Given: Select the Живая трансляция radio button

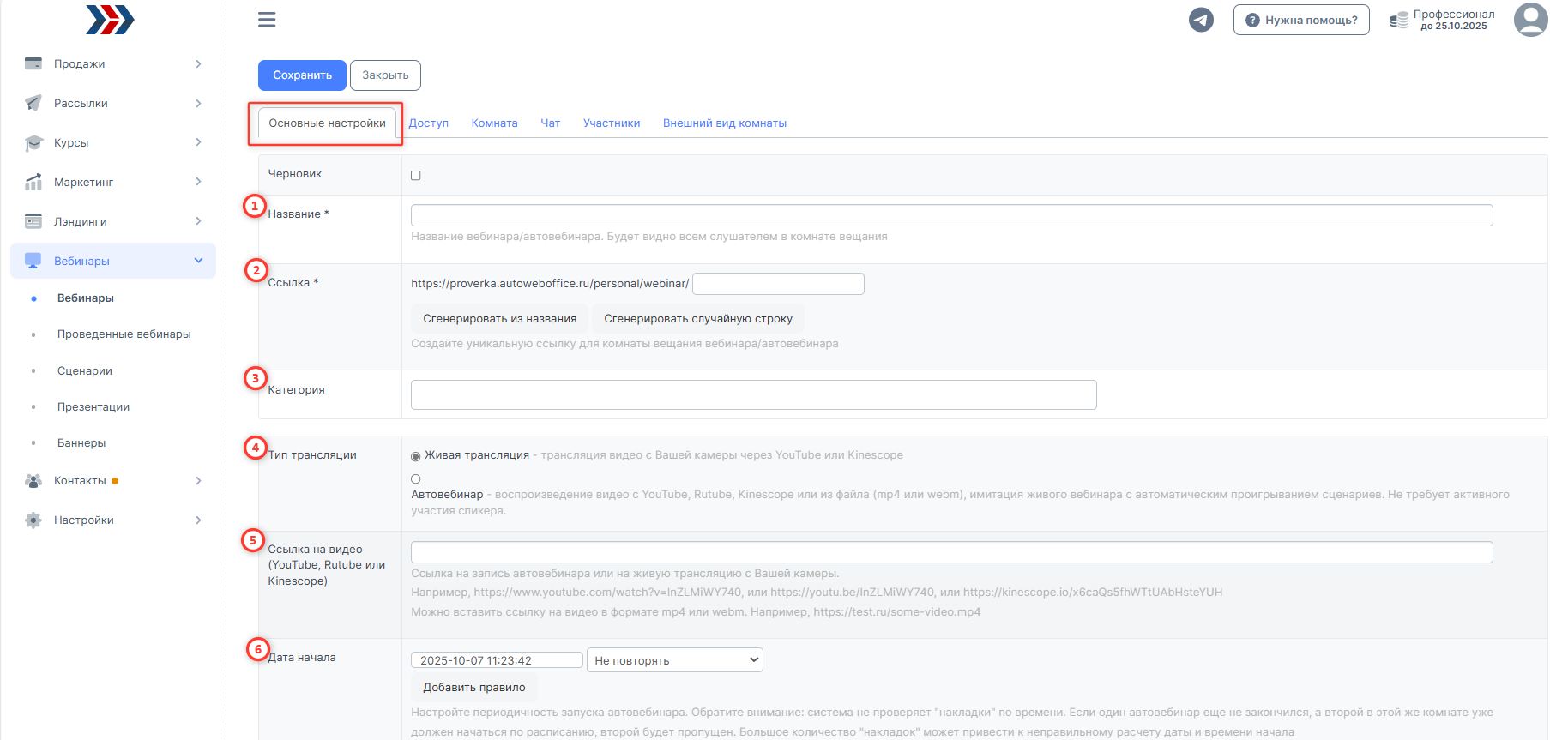Looking at the screenshot, I should click(416, 456).
